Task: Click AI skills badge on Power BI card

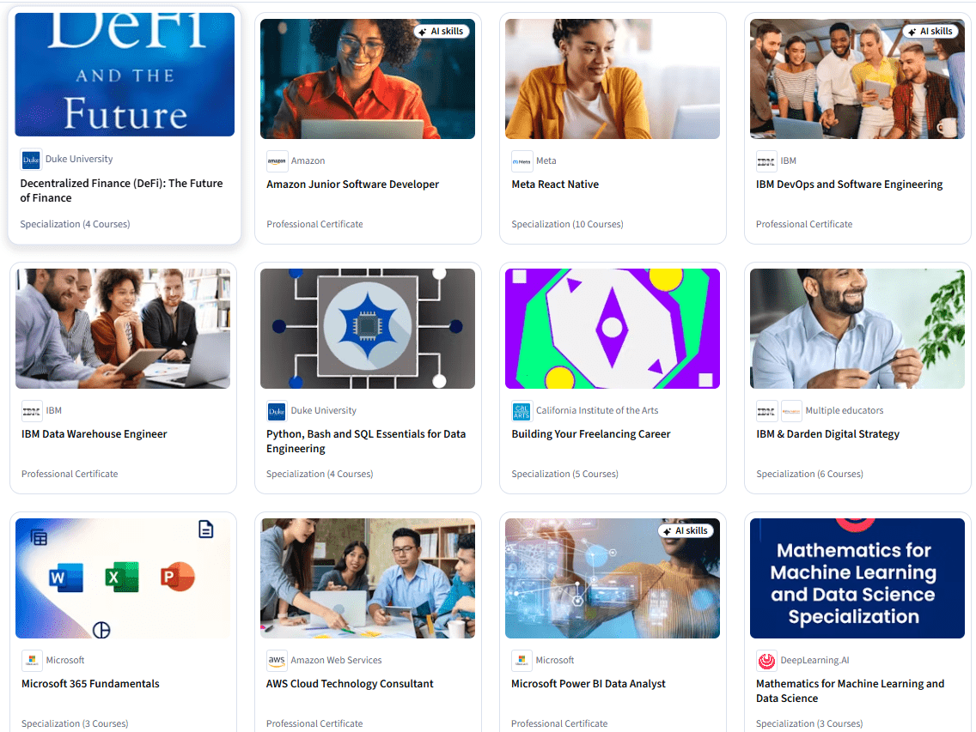Action: [686, 530]
